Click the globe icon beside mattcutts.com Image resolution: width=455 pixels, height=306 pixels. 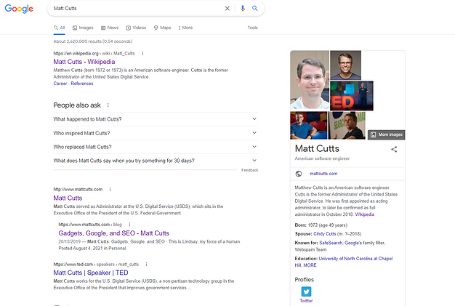pos(298,174)
